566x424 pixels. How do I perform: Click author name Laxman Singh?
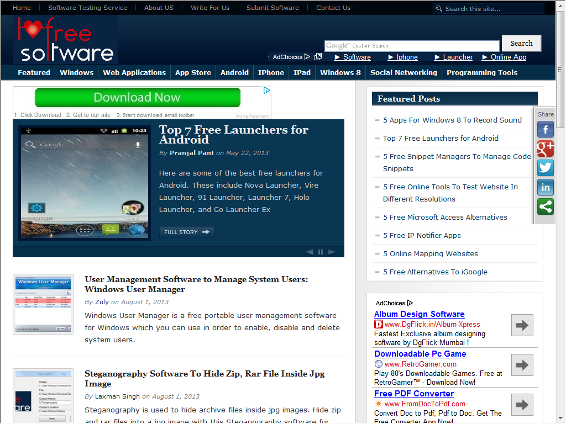coord(117,396)
